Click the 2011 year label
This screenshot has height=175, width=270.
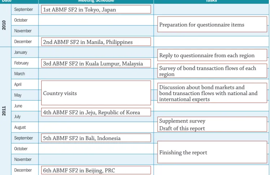click(4, 111)
